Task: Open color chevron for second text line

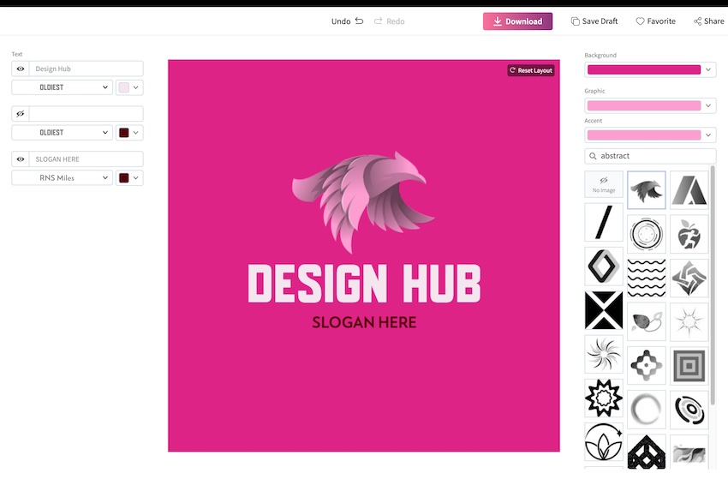Action: 135,132
